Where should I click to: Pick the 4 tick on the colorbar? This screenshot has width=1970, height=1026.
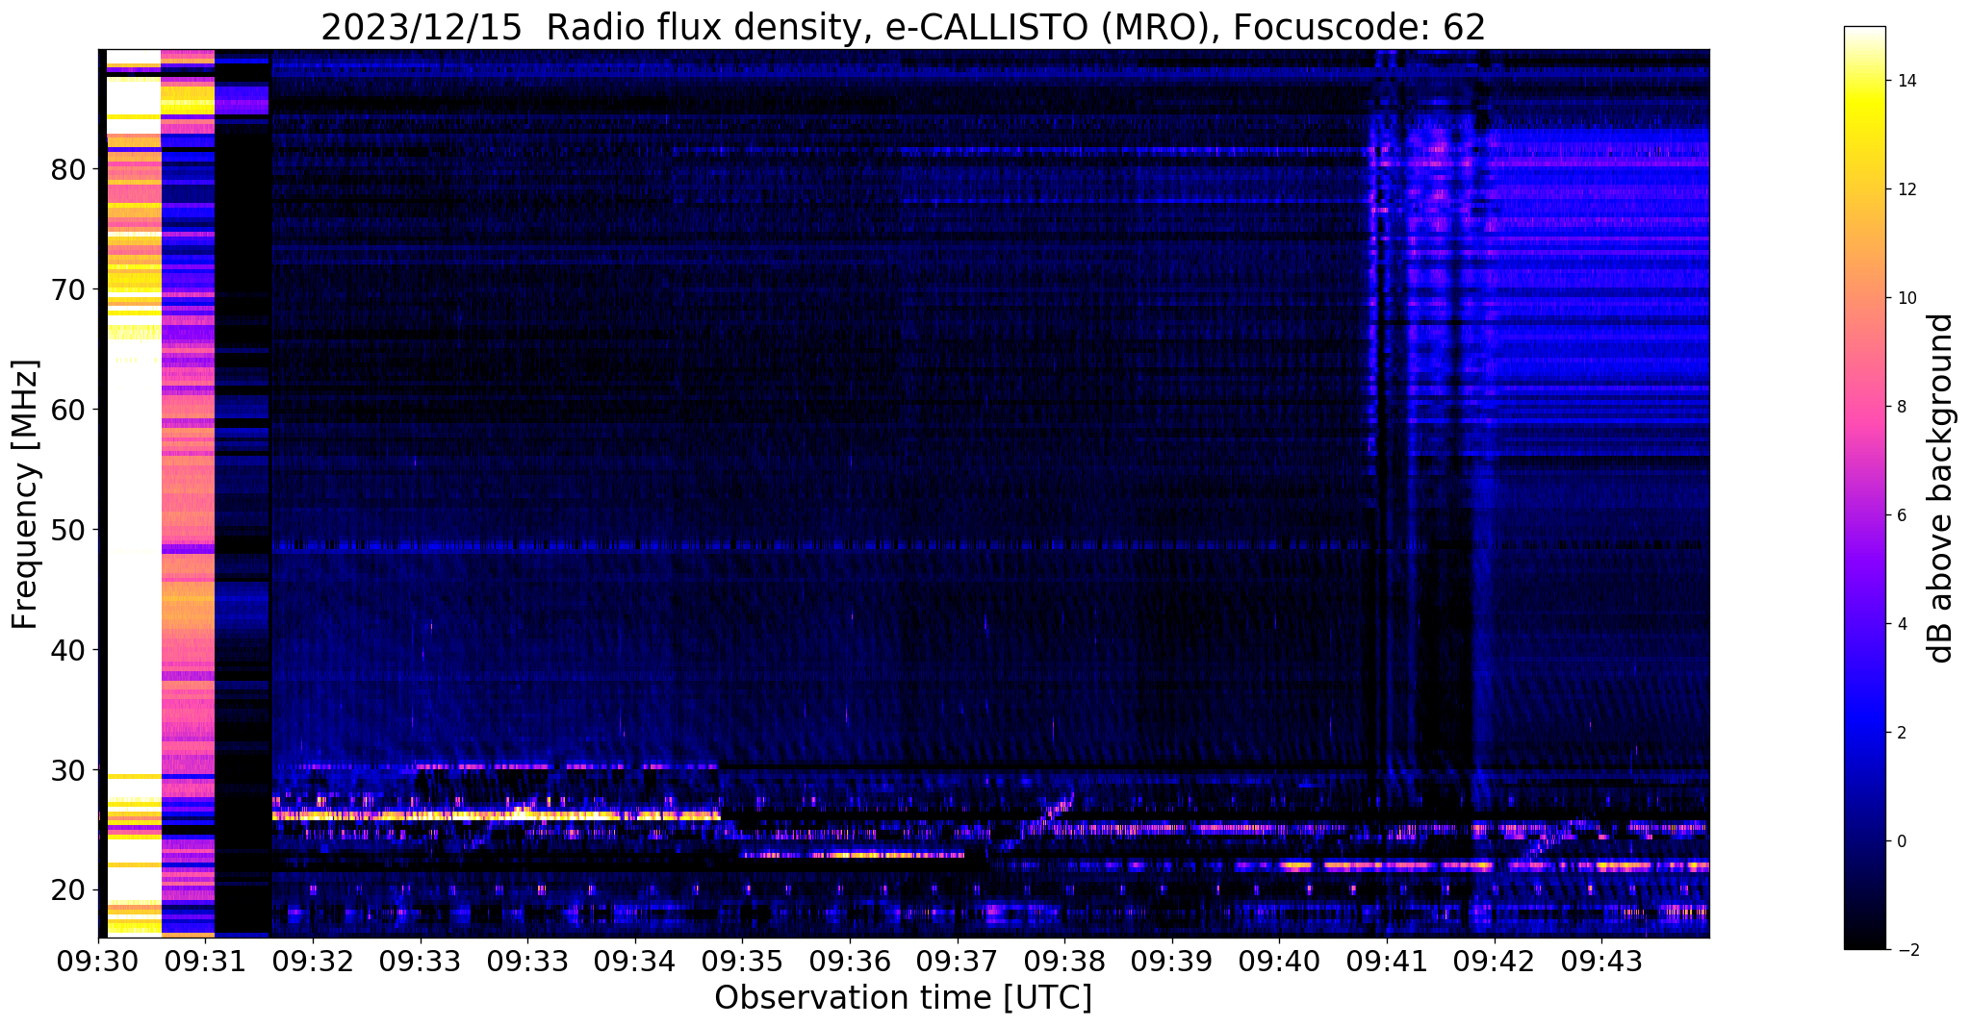click(1901, 624)
